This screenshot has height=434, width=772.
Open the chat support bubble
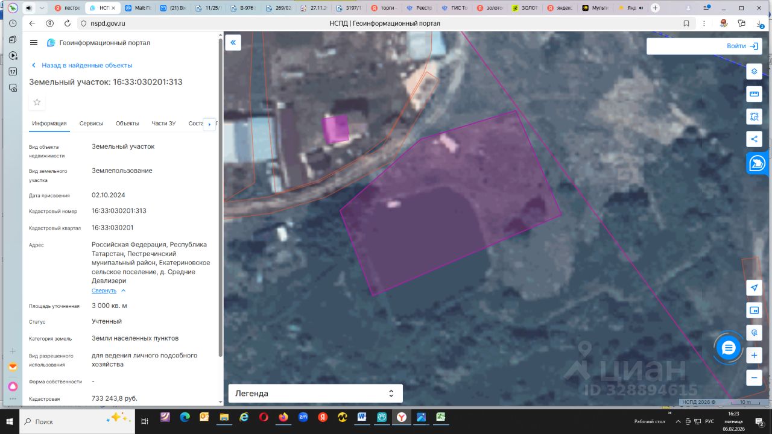tap(729, 348)
